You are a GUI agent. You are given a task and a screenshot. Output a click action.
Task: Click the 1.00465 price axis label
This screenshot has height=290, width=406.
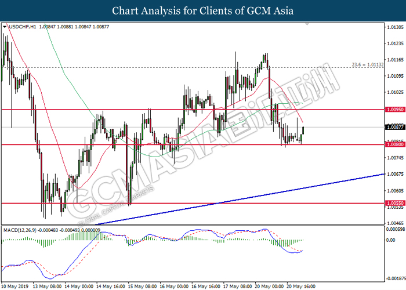pos(394,223)
